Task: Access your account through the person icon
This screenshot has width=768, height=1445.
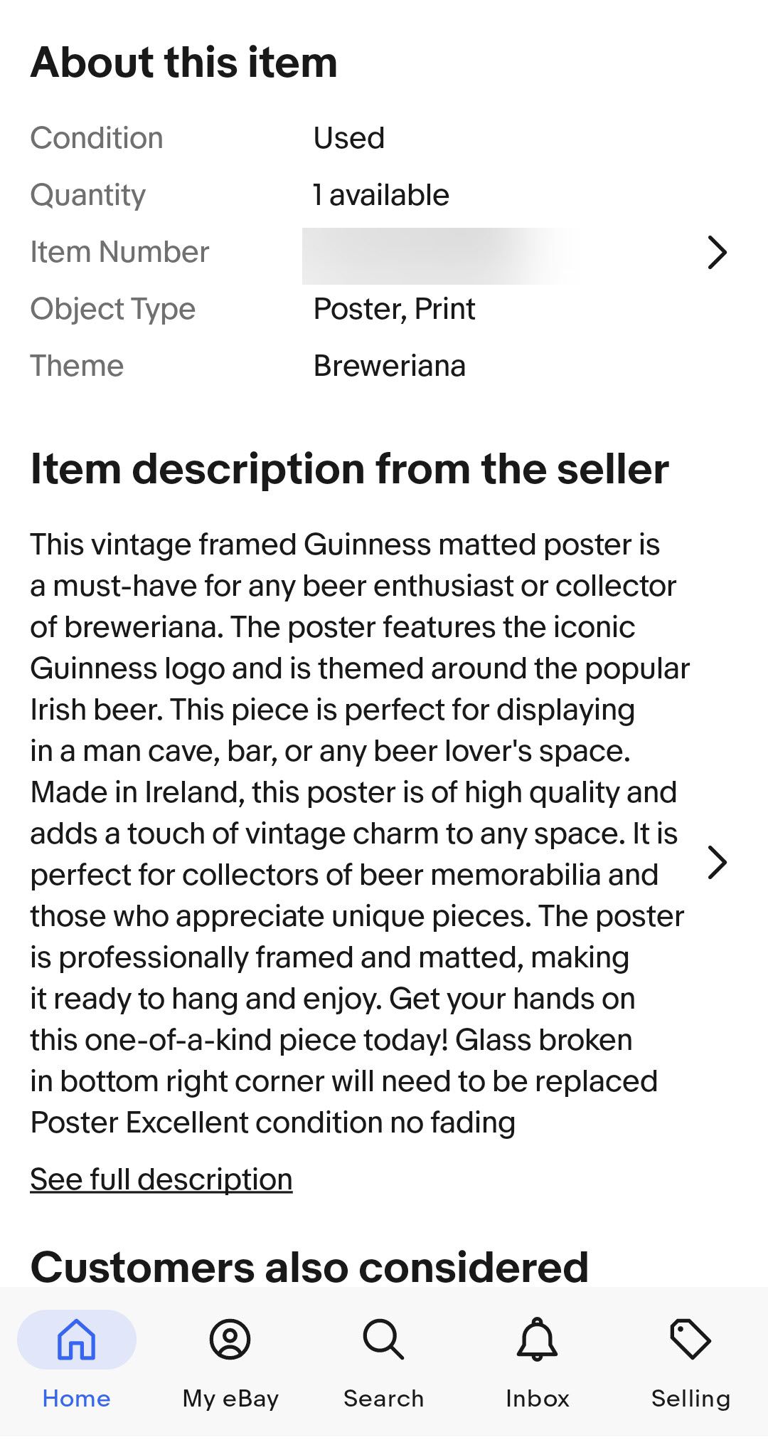Action: 230,1339
